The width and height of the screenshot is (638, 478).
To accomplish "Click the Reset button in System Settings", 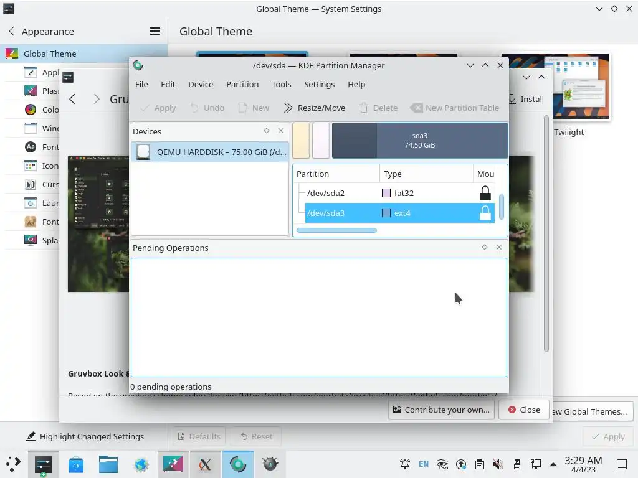I will coord(256,436).
